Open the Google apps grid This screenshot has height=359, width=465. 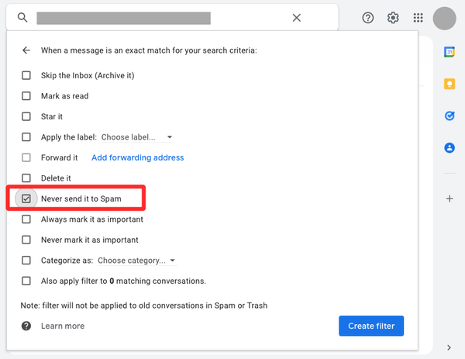point(418,18)
